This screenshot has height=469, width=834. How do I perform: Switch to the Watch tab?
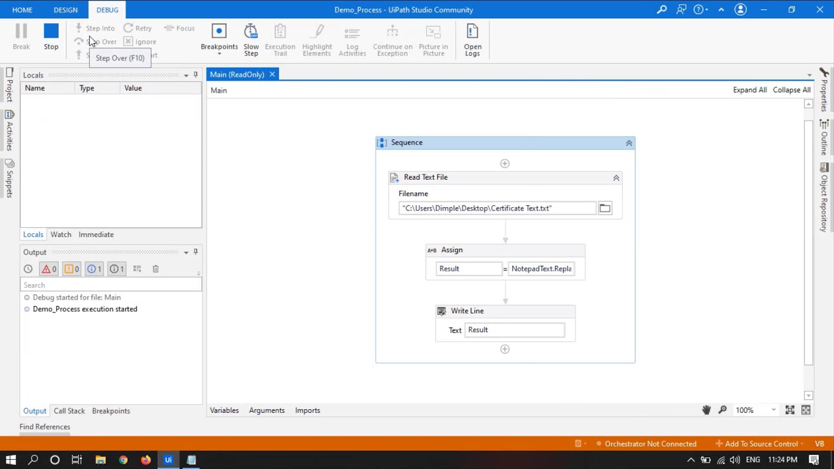click(61, 234)
